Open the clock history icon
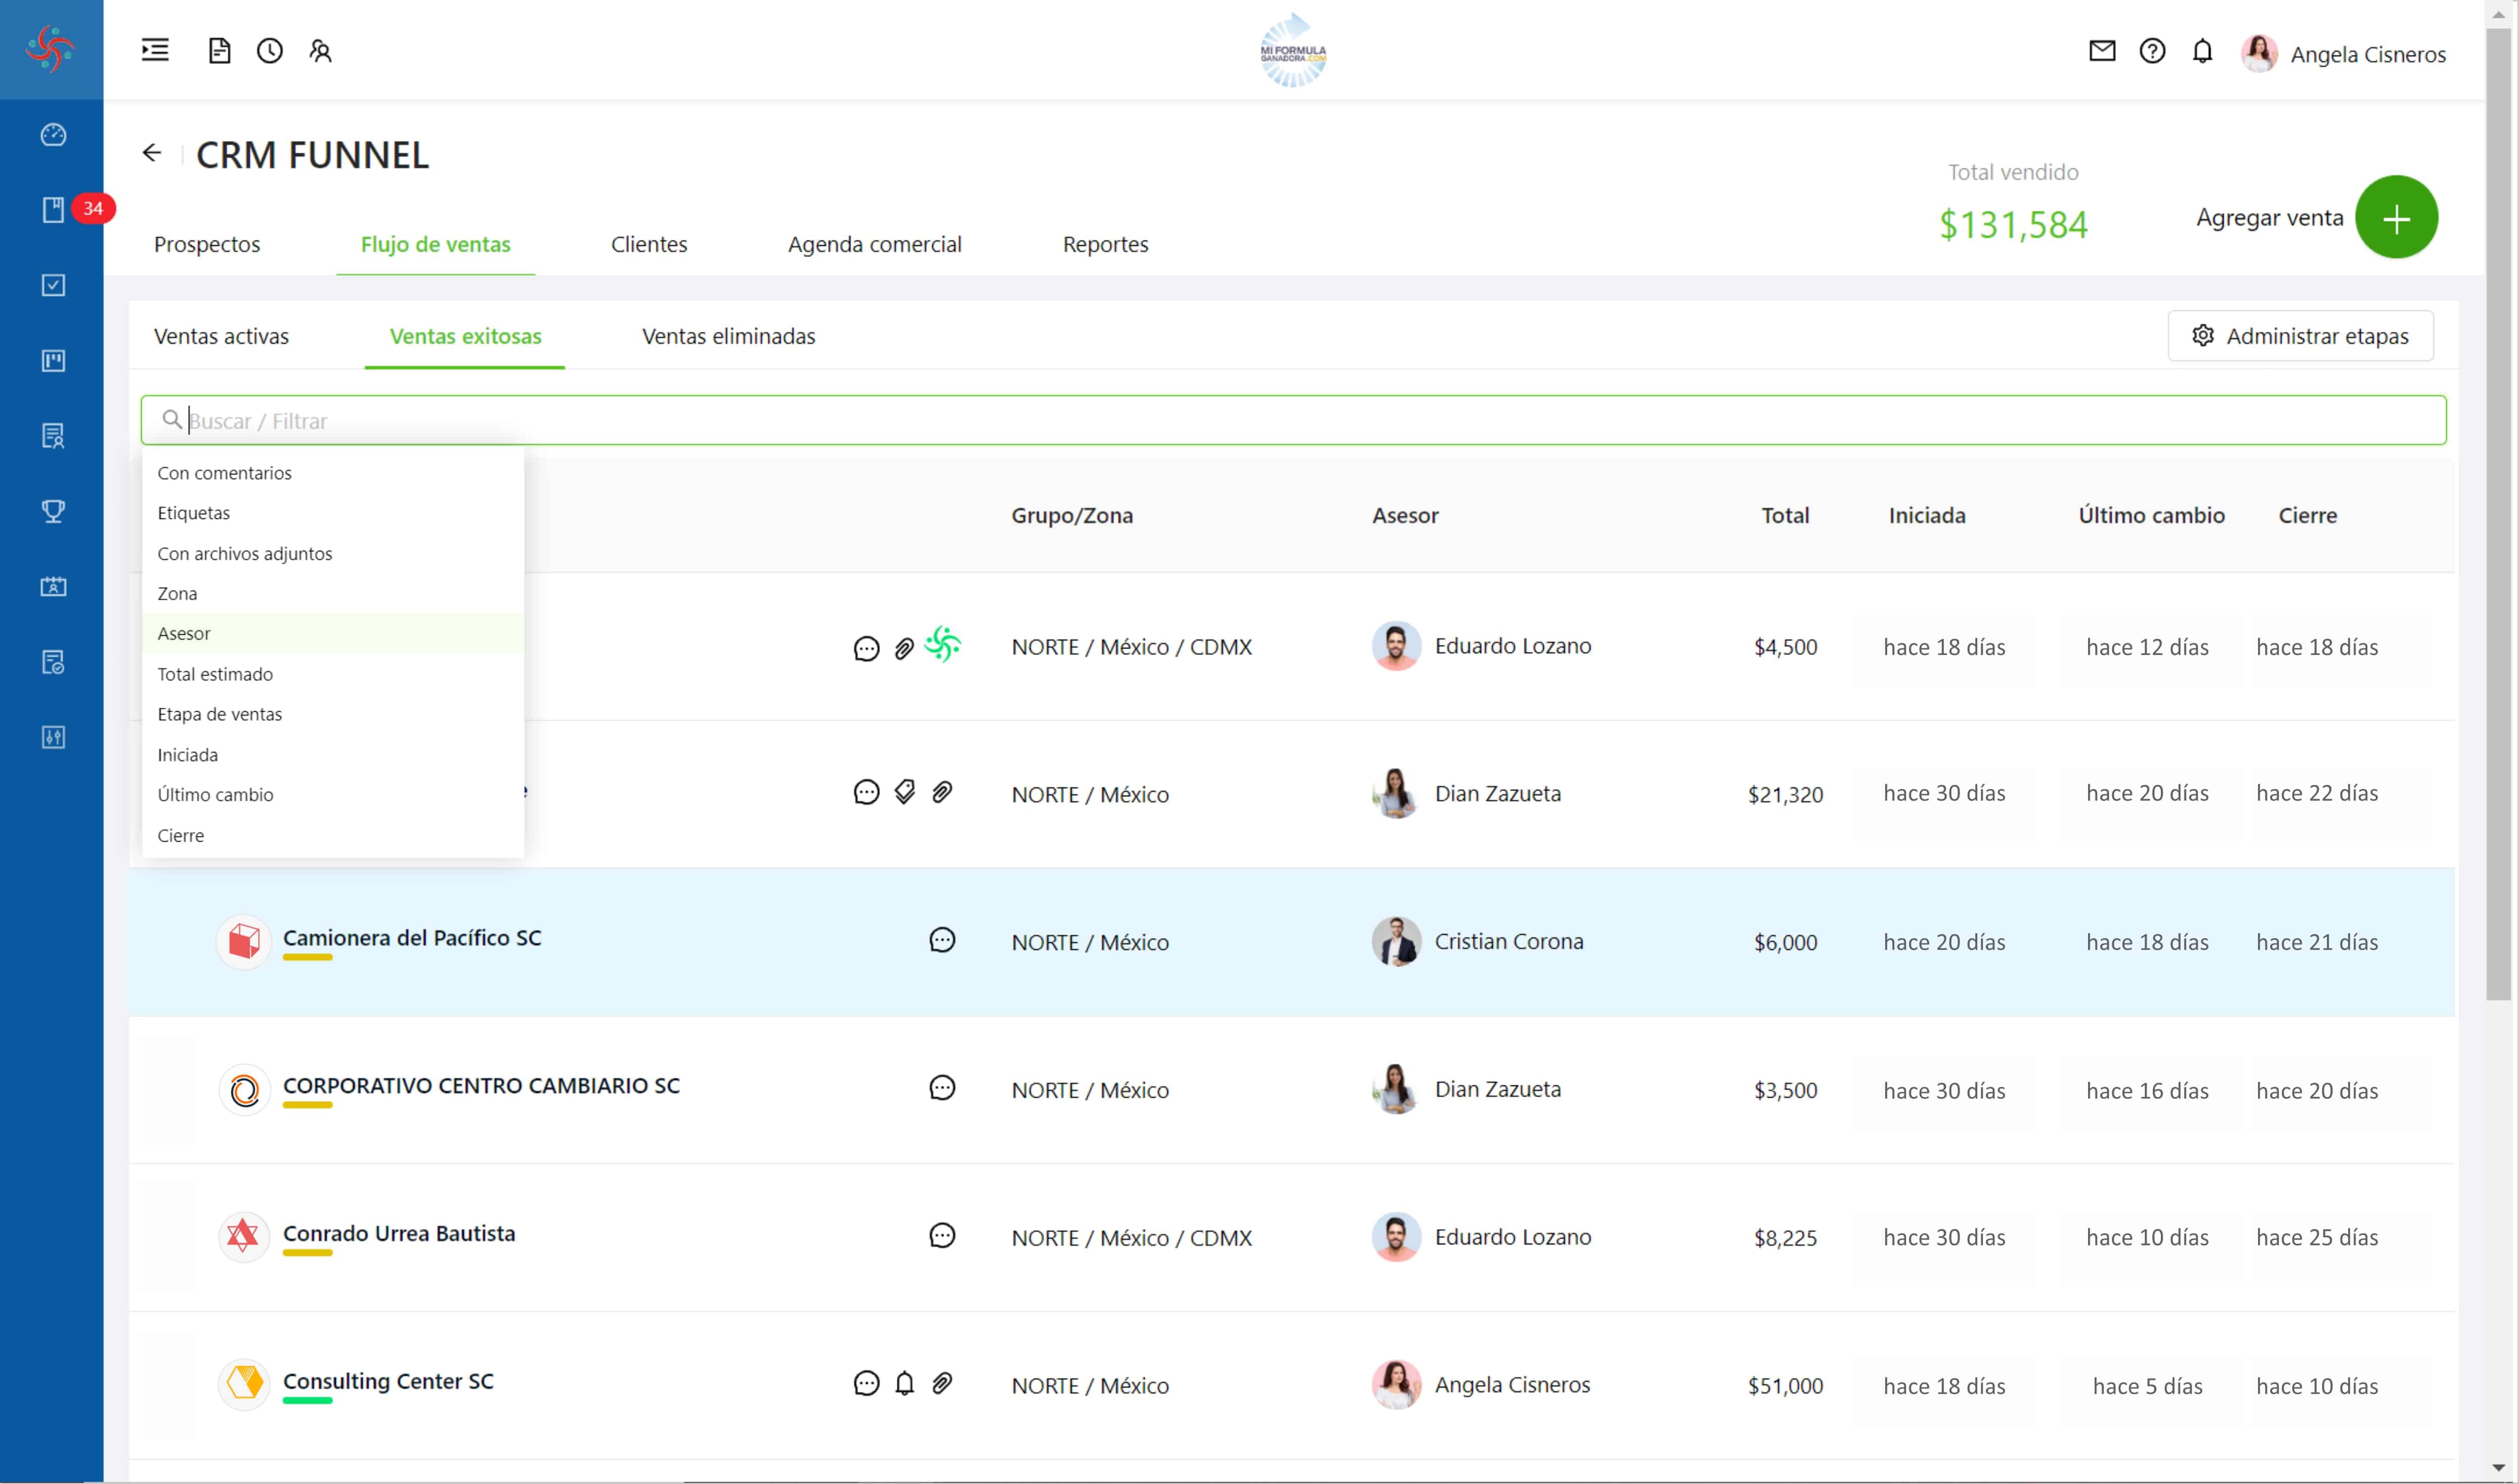Image resolution: width=2519 pixels, height=1484 pixels. pyautogui.click(x=270, y=50)
